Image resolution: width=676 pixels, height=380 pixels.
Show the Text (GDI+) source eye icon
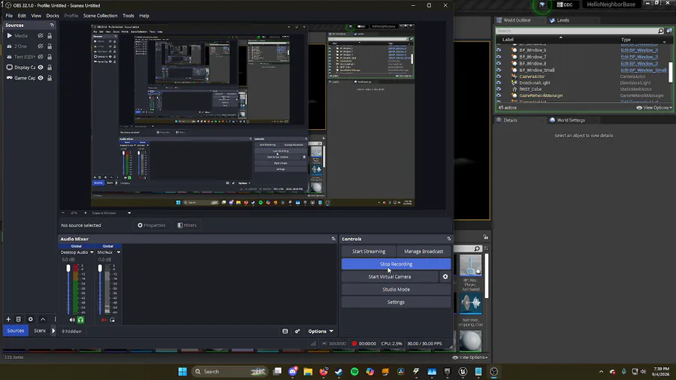pos(41,57)
